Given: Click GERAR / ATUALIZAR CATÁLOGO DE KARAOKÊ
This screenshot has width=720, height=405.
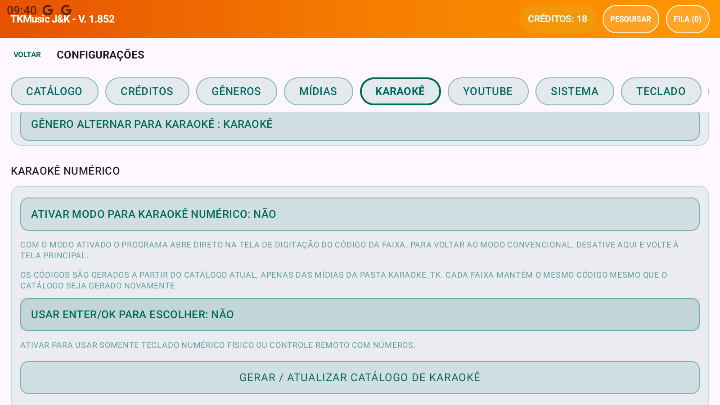Looking at the screenshot, I should [x=360, y=378].
